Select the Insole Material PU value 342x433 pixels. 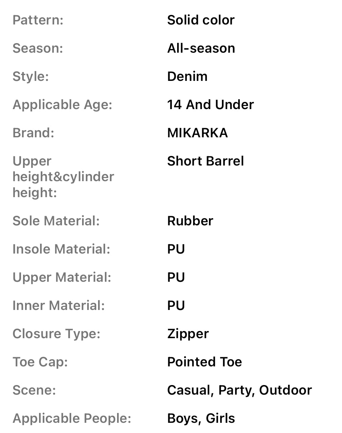(x=176, y=249)
